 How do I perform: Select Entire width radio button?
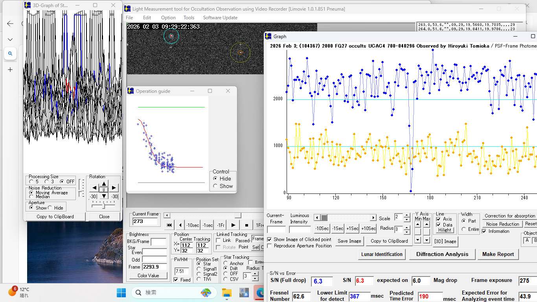tap(464, 229)
